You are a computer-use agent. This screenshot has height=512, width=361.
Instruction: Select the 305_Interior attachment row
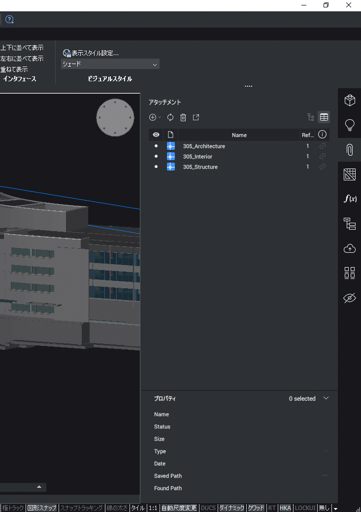(239, 156)
